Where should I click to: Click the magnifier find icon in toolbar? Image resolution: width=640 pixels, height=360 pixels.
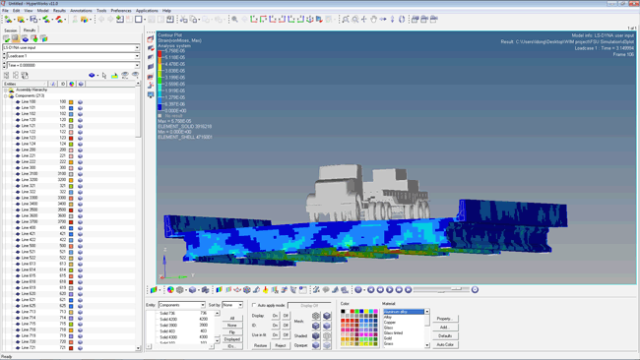point(234,19)
